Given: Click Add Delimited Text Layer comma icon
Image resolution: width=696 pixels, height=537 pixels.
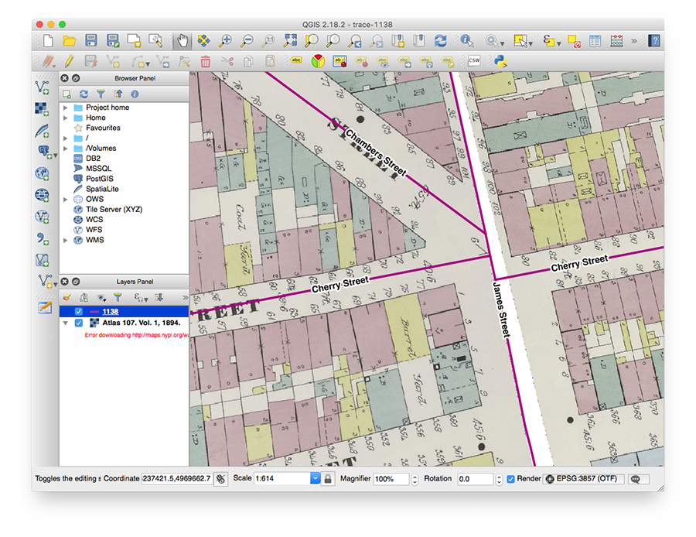Looking at the screenshot, I should pyautogui.click(x=43, y=238).
